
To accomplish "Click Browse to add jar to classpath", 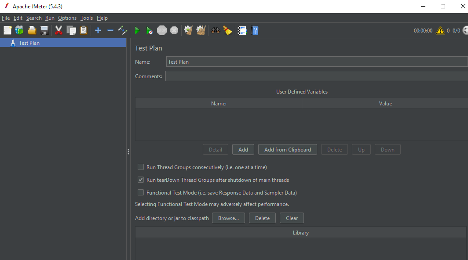I will (x=228, y=218).
